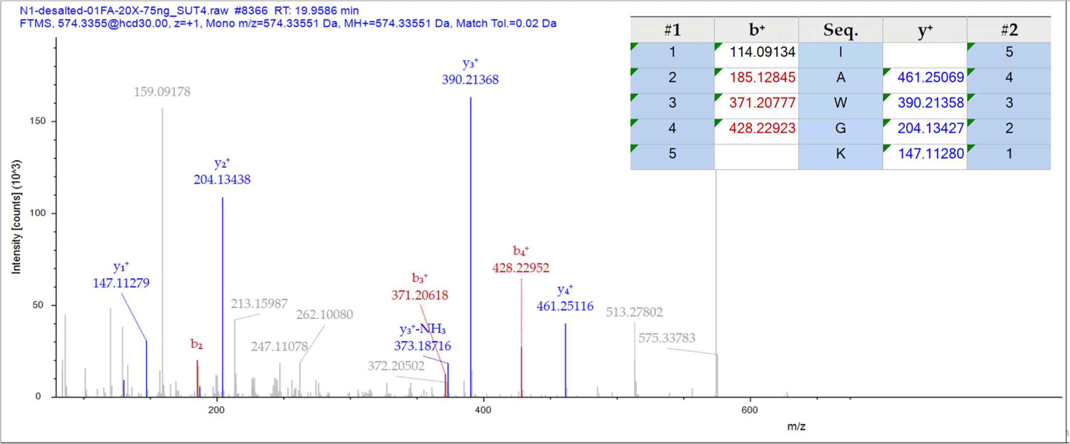The width and height of the screenshot is (1070, 444).
Task: Click the FTMS scan info header line
Action: point(288,24)
